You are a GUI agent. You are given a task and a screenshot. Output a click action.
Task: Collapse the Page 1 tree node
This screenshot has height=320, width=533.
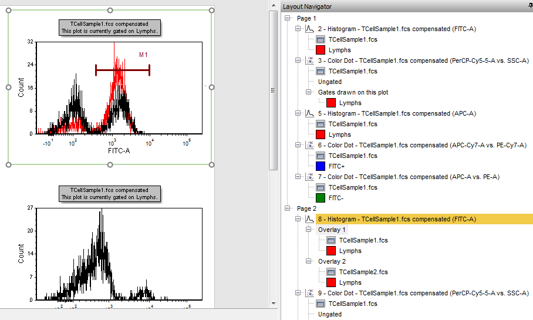click(x=288, y=18)
